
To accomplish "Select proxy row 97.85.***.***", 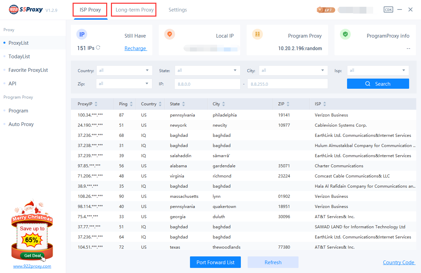I will 244,166.
